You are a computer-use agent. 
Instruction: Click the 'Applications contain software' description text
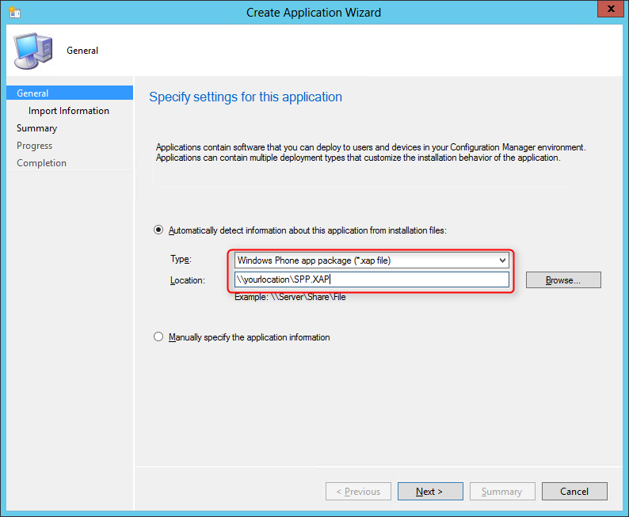(x=371, y=152)
